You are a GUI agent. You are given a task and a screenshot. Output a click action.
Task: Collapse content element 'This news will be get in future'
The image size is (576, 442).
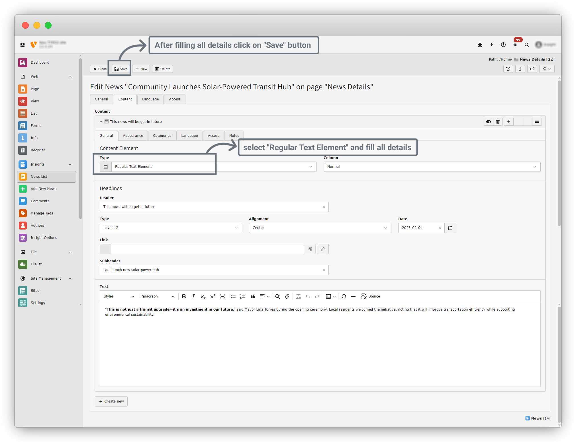pos(101,122)
